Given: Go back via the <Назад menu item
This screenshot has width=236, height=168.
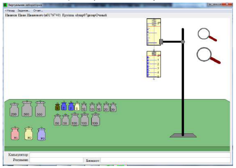Looking at the screenshot, I should click(10, 11).
